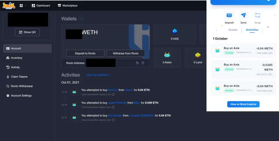Click the axie icon on -0.0395 WETH transaction
This screenshot has width=279, height=141.
coord(217,69)
